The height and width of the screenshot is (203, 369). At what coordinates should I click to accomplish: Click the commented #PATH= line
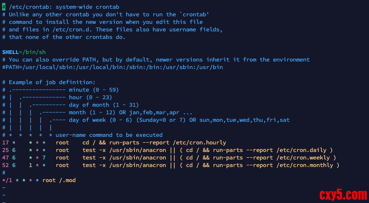point(113,67)
